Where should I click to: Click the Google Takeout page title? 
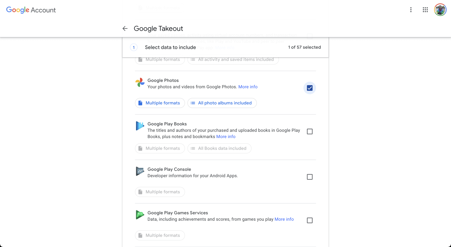tap(158, 28)
